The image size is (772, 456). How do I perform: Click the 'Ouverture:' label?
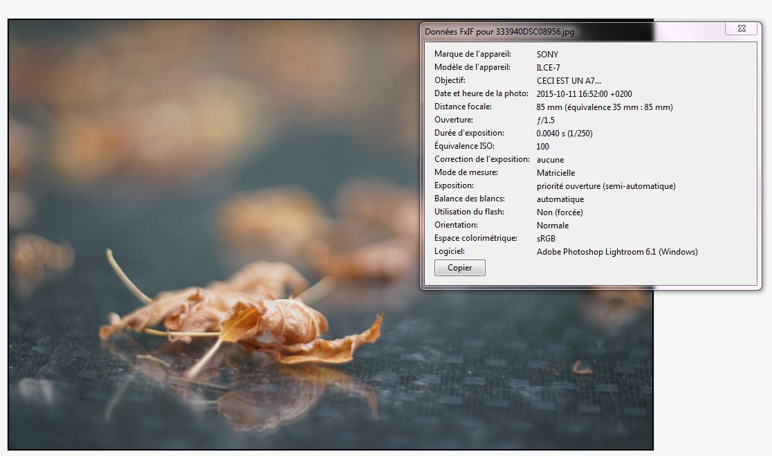(454, 120)
